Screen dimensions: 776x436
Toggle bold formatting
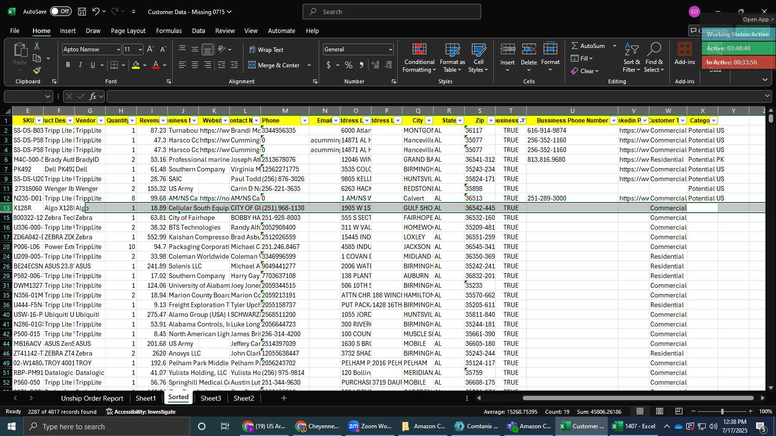pyautogui.click(x=68, y=65)
